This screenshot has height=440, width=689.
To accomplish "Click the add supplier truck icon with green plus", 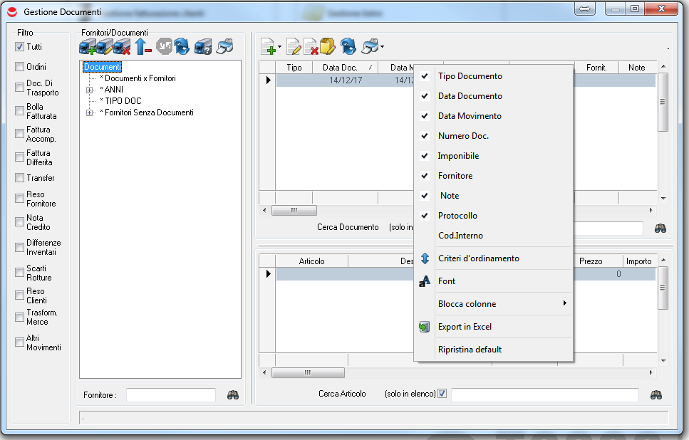I will (87, 47).
